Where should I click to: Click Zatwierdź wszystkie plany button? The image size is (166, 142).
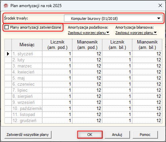(28, 135)
